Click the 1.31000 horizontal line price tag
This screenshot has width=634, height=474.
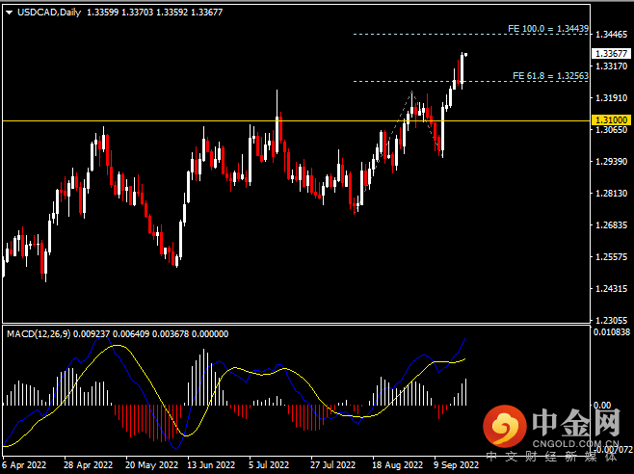[x=611, y=120]
